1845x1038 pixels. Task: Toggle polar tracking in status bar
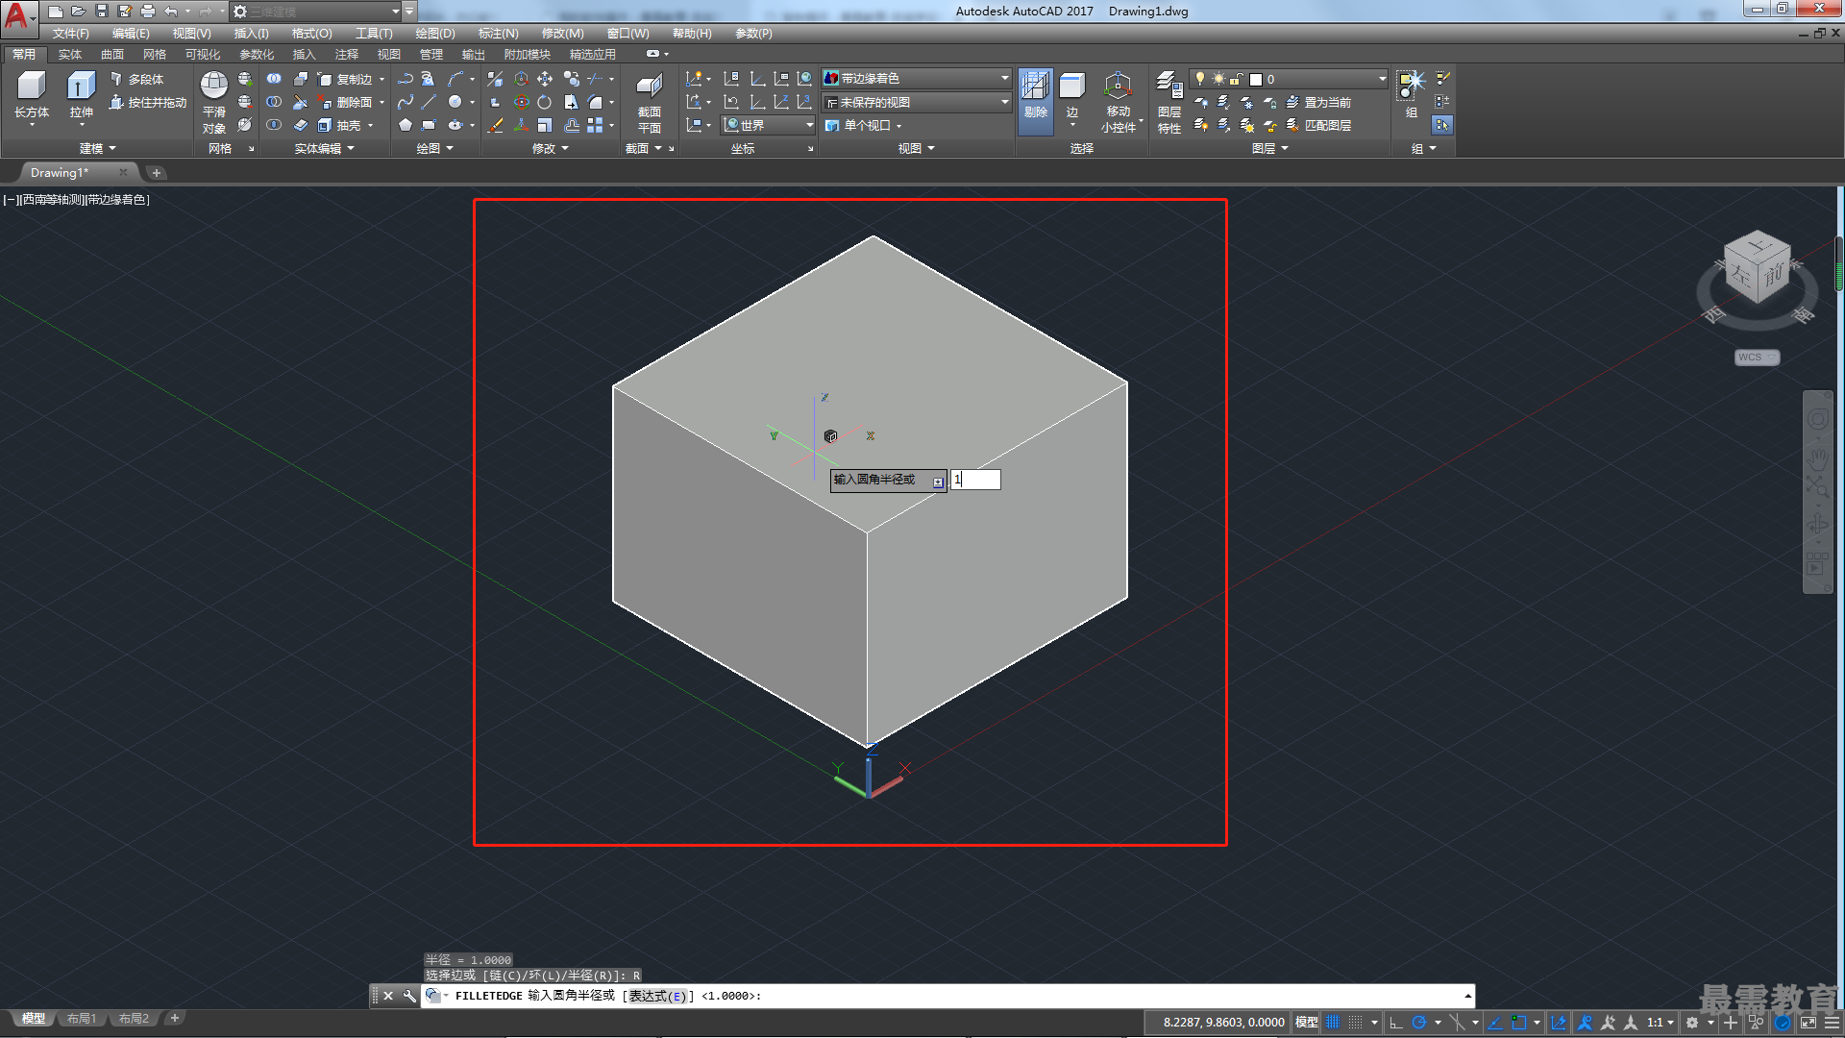pos(1418,1023)
